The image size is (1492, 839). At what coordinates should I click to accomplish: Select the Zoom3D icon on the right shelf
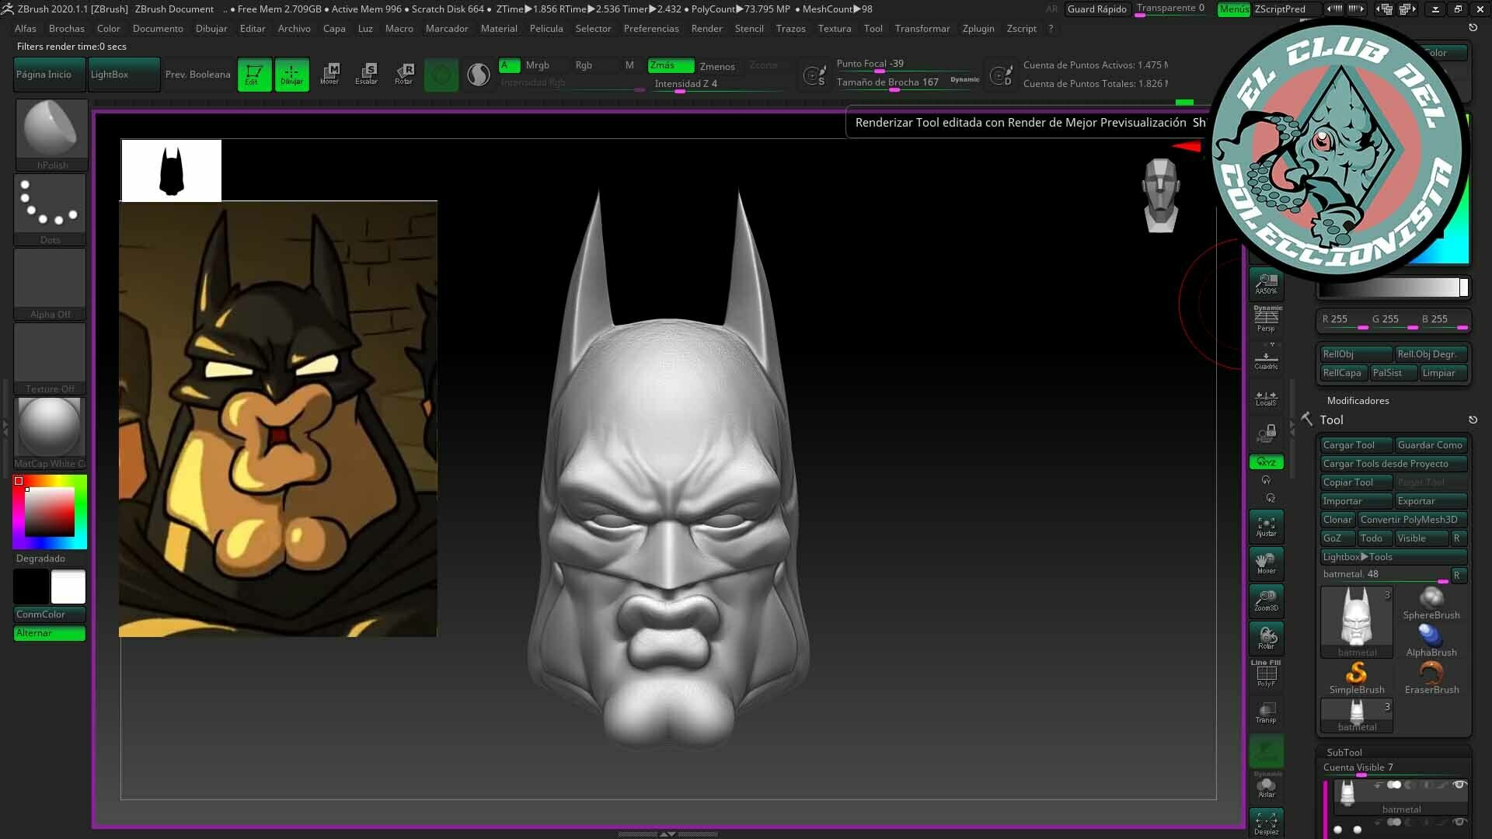1266,600
